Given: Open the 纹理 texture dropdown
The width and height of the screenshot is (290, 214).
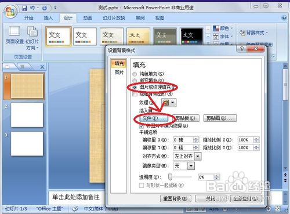Looking at the screenshot, I should (169, 103).
